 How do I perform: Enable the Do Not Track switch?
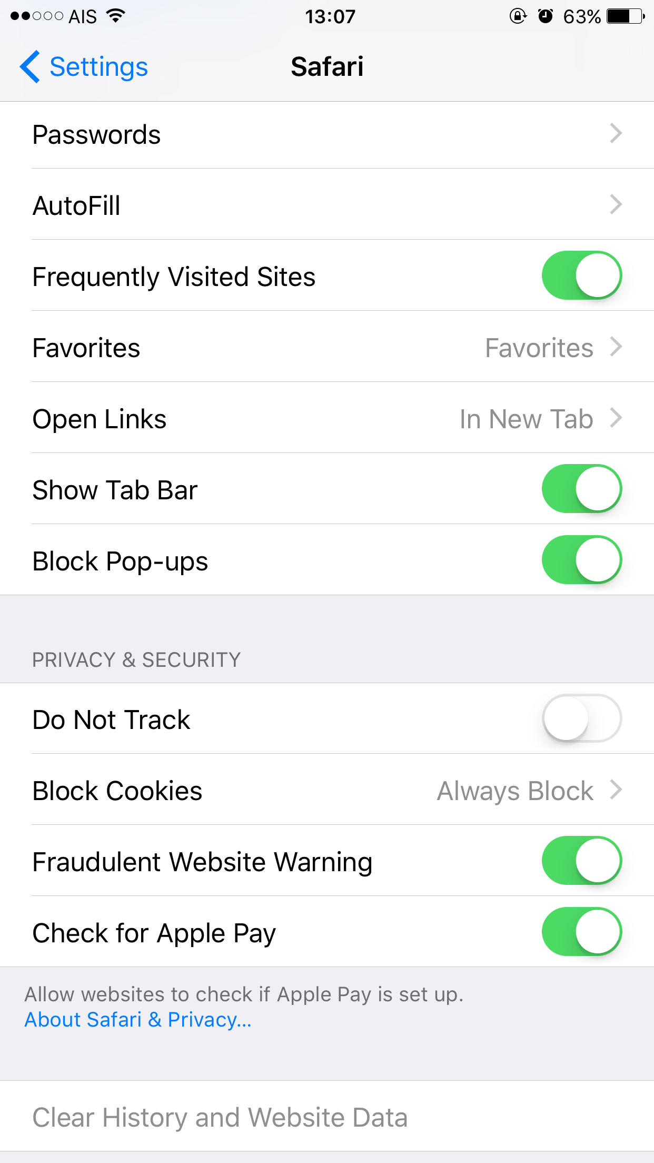[582, 718]
